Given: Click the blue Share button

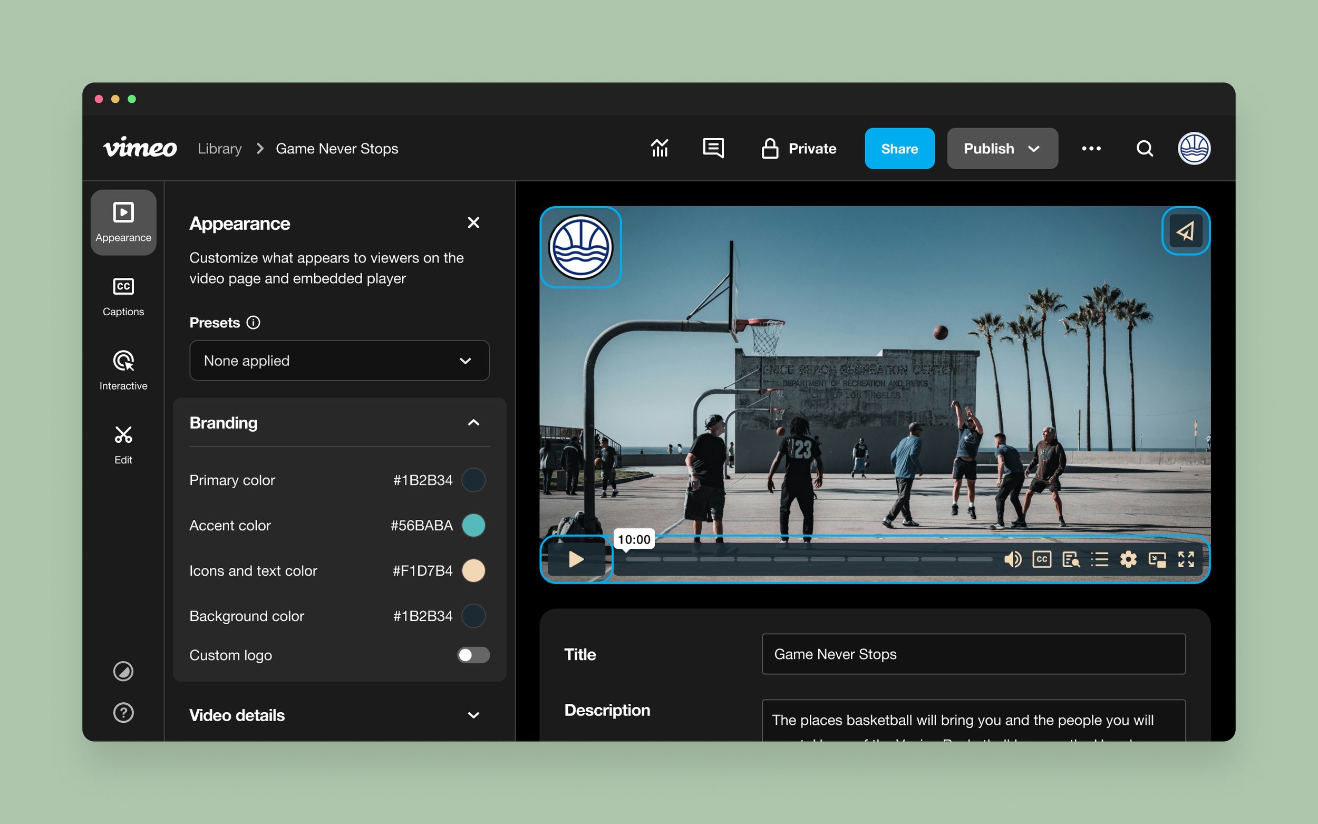Looking at the screenshot, I should 899,148.
